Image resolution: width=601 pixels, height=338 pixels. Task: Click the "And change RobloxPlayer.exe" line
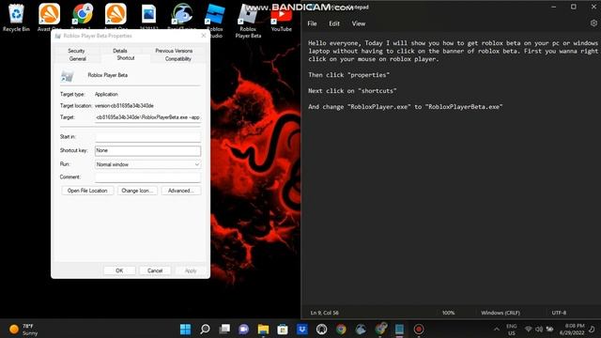pos(405,106)
